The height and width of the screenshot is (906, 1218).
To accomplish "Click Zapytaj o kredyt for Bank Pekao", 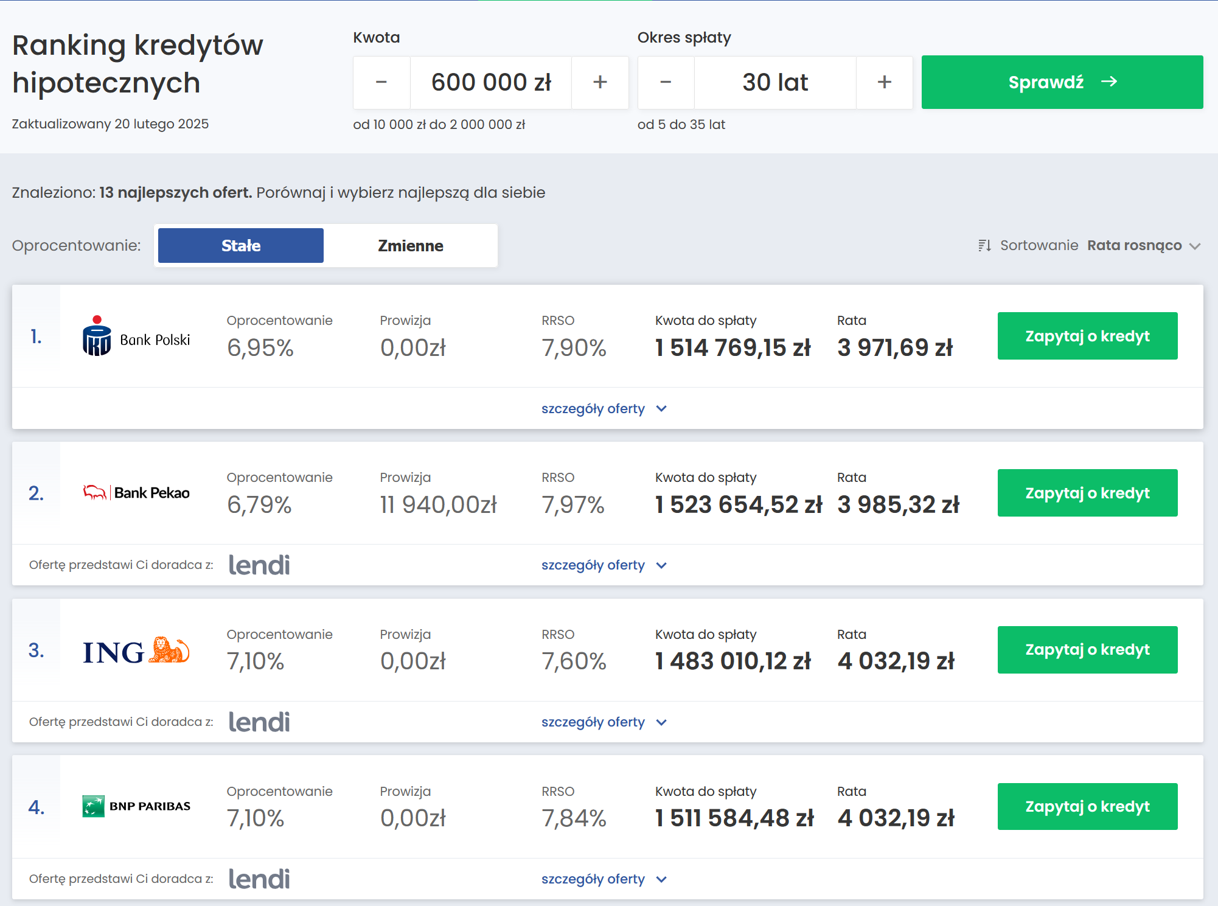I will pyautogui.click(x=1087, y=493).
